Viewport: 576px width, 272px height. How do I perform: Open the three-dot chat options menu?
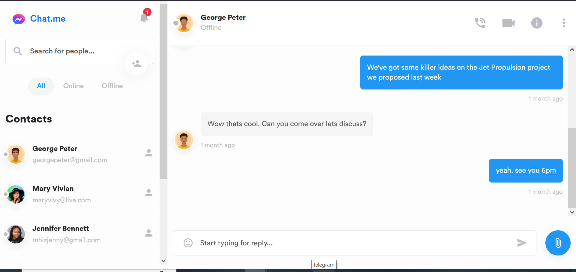(x=563, y=23)
